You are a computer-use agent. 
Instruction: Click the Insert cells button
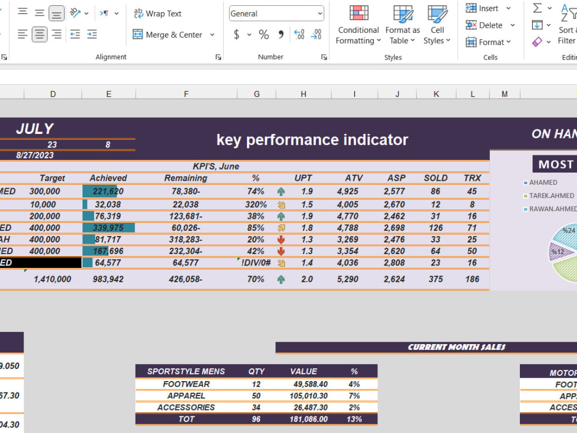pyautogui.click(x=485, y=8)
